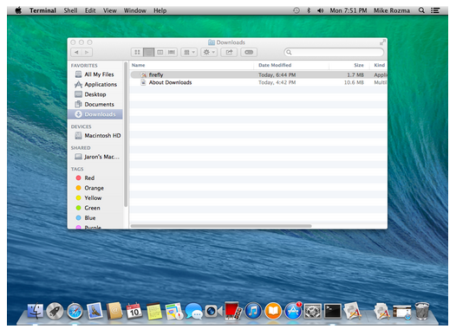456x329 pixels.
Task: Click firefly's date Today, 6:44 PM
Action: tap(277, 75)
